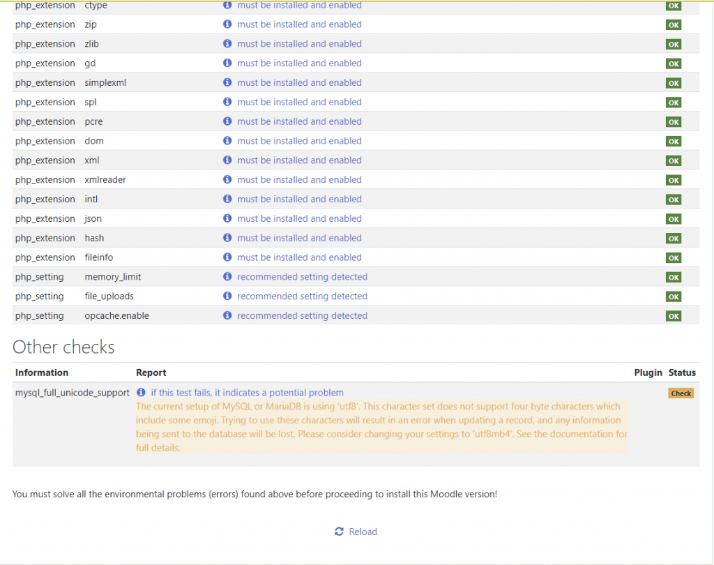Screen dimensions: 714x565
Task: Select the 'memory_limit' setting name
Action: pyautogui.click(x=112, y=277)
